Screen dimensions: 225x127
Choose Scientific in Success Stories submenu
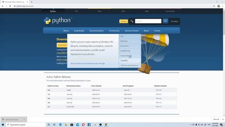[x=130, y=60]
